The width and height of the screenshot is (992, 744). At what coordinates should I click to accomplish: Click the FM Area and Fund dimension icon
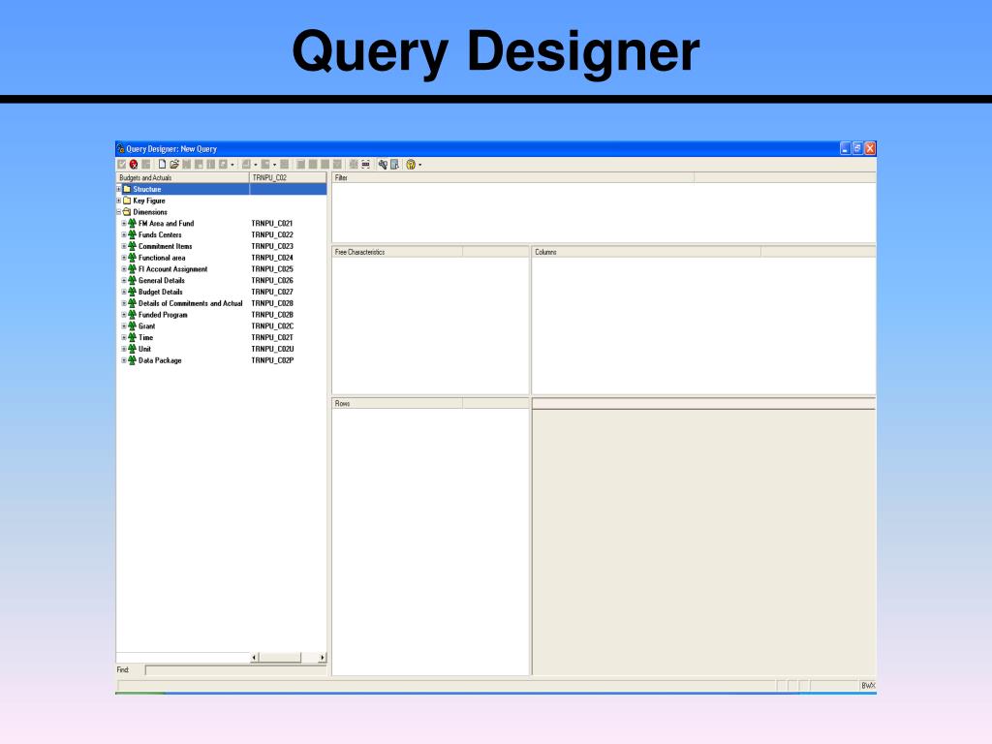(132, 224)
